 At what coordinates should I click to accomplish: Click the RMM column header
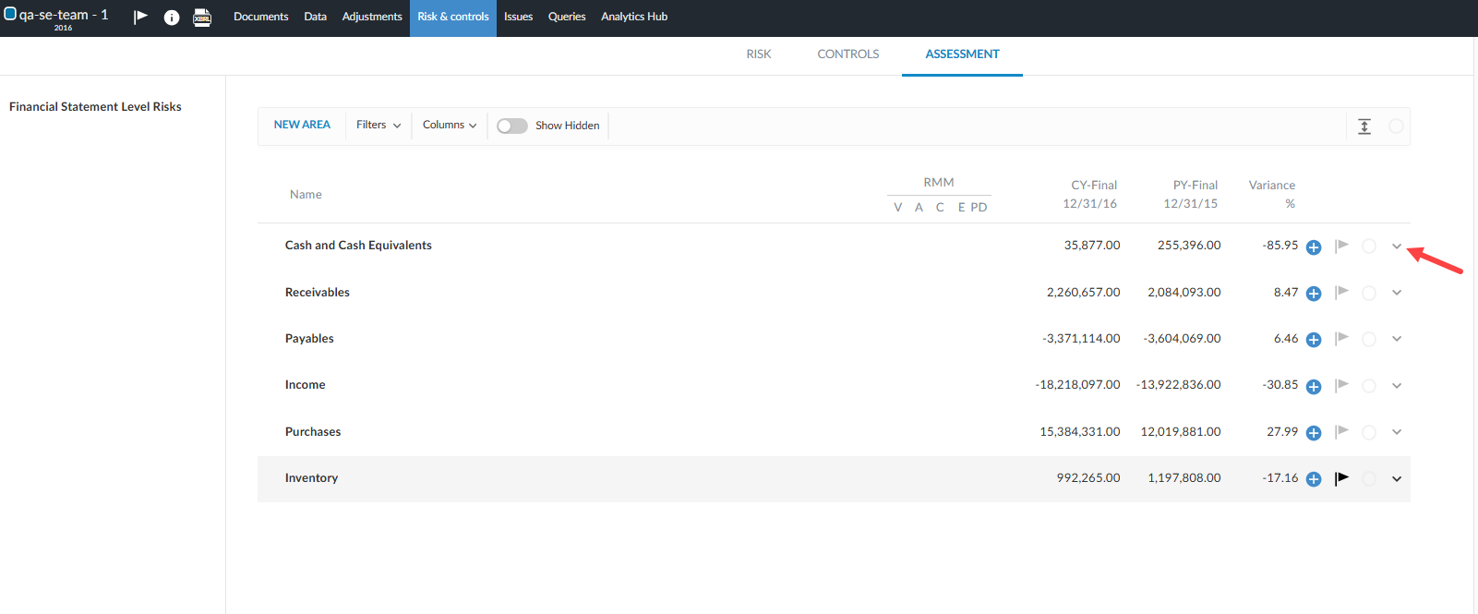939,183
